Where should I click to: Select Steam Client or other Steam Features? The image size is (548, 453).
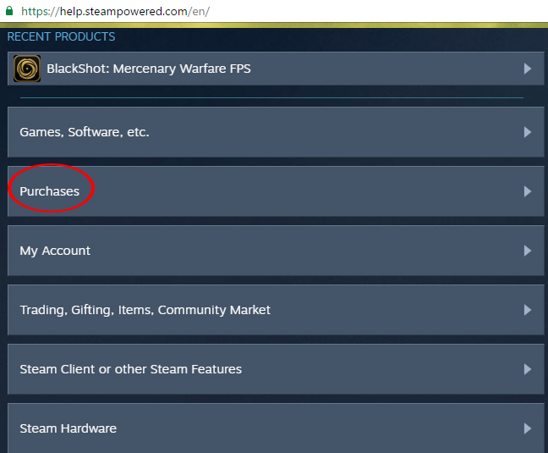(x=131, y=369)
